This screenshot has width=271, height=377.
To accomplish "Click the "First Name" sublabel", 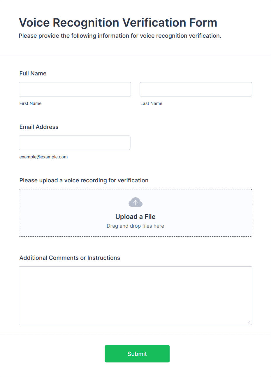I will [31, 103].
